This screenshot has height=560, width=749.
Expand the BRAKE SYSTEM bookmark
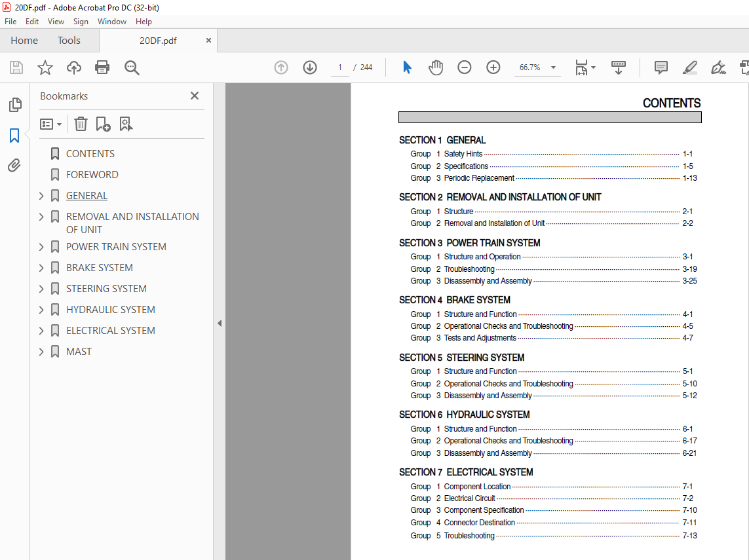pos(41,268)
